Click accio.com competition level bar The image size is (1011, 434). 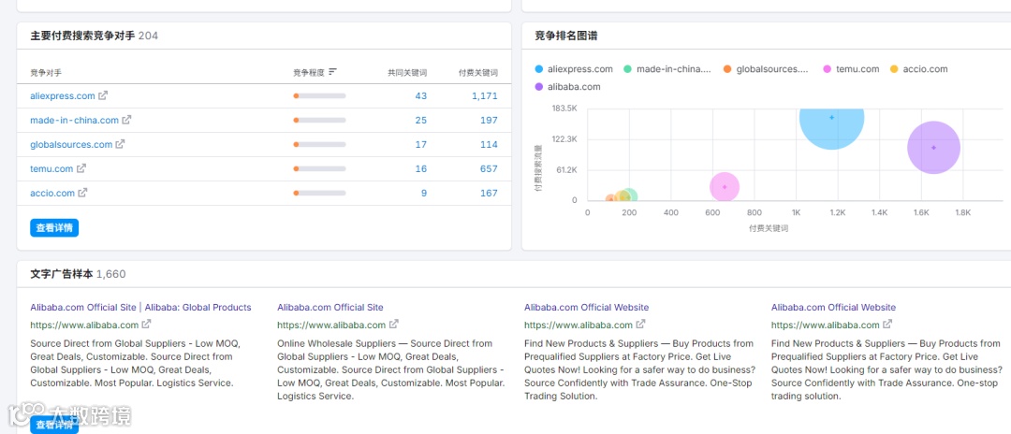pos(320,193)
